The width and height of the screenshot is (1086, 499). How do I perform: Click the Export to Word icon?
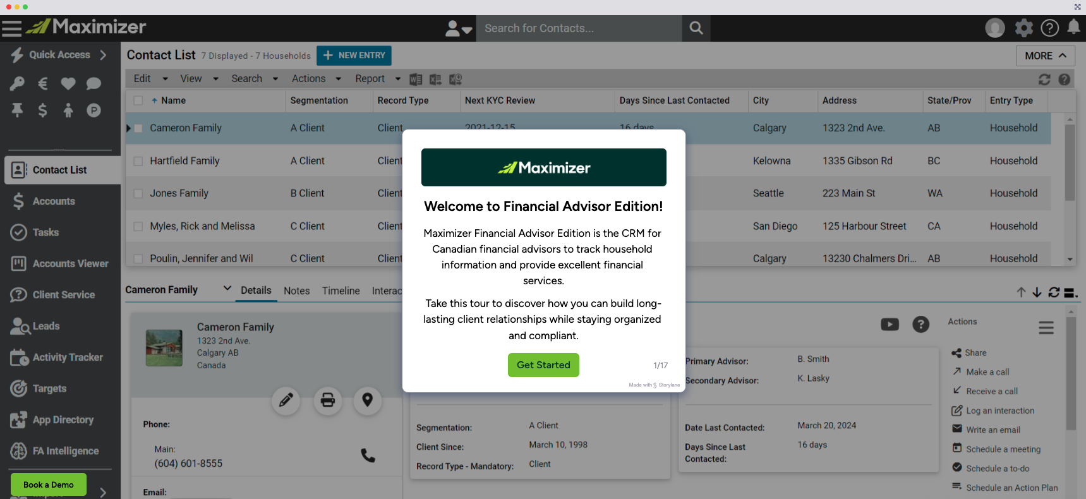coord(416,79)
